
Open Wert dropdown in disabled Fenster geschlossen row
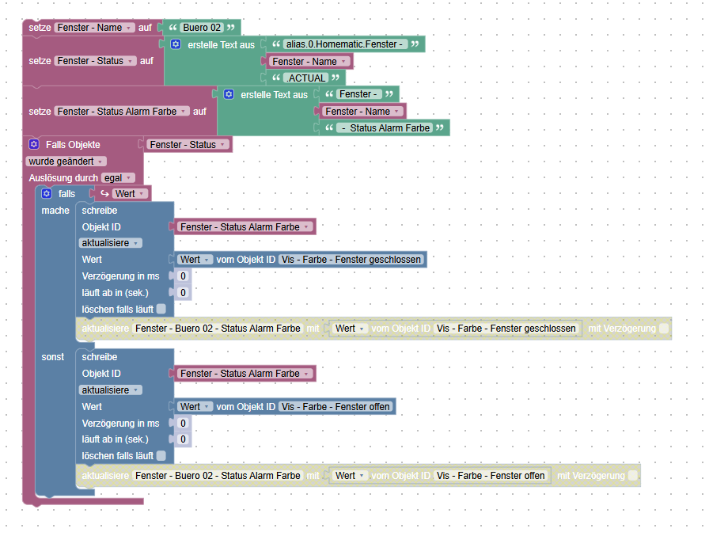(x=350, y=329)
